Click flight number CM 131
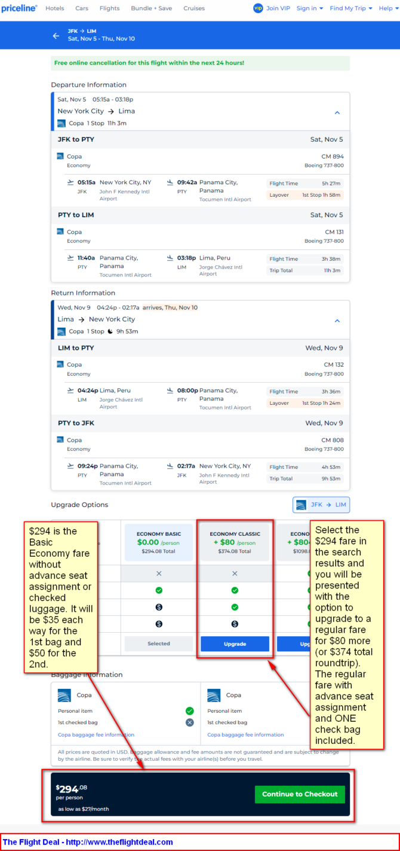This screenshot has height=851, width=400. click(334, 232)
